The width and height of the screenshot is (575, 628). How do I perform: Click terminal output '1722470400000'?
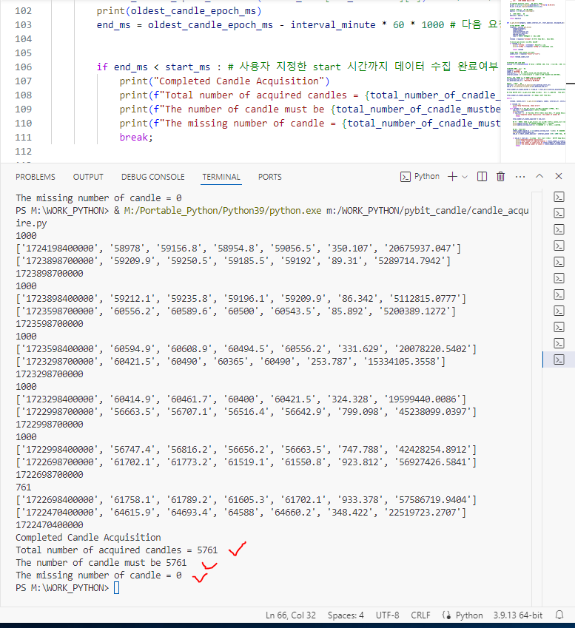coord(50,524)
